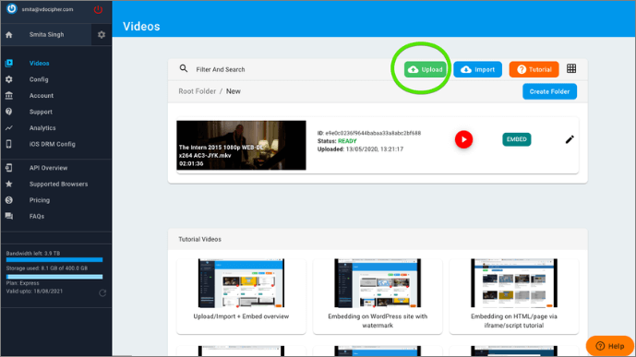This screenshot has height=357, width=636.
Task: Click the Valid upto: 18/08/2021 text
Action: [34, 292]
